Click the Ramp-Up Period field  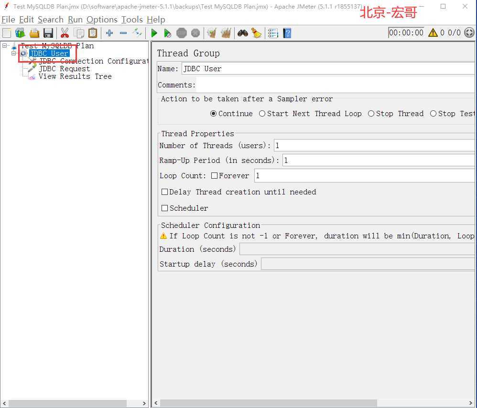pyautogui.click(x=379, y=160)
